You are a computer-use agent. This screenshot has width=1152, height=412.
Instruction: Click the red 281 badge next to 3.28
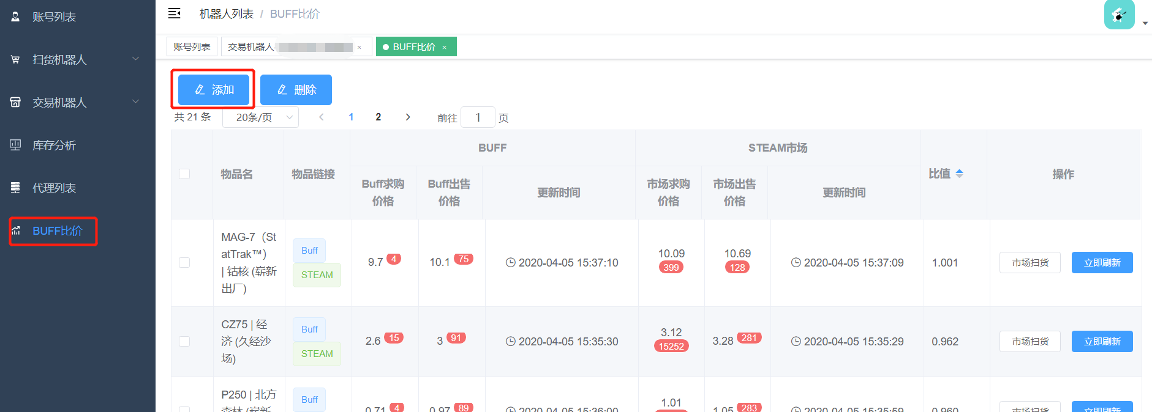point(749,338)
